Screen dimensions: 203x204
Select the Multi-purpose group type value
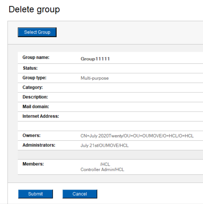pyautogui.click(x=95, y=78)
